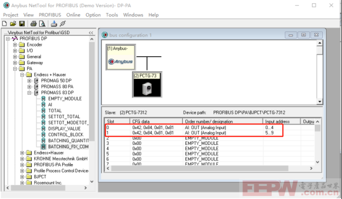342x199 pixels.
Task: Select the Endress+Hauser folder below PROMASS
Action: coord(48,153)
